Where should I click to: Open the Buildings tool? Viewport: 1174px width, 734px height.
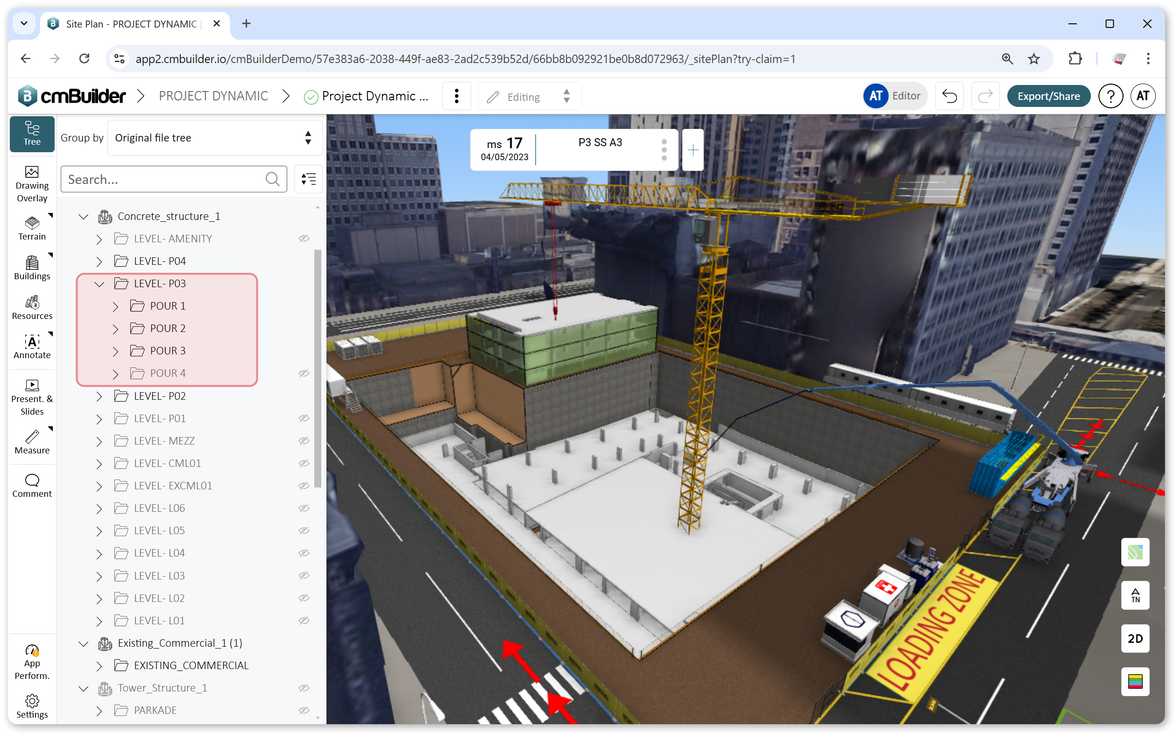(x=32, y=268)
